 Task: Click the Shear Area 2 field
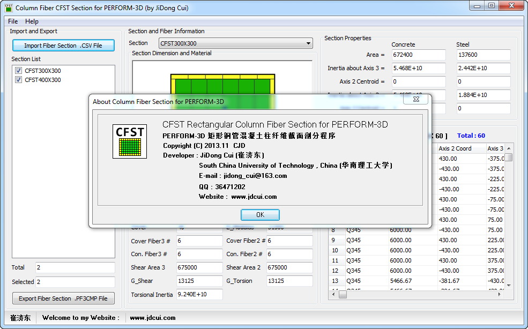pos(289,267)
